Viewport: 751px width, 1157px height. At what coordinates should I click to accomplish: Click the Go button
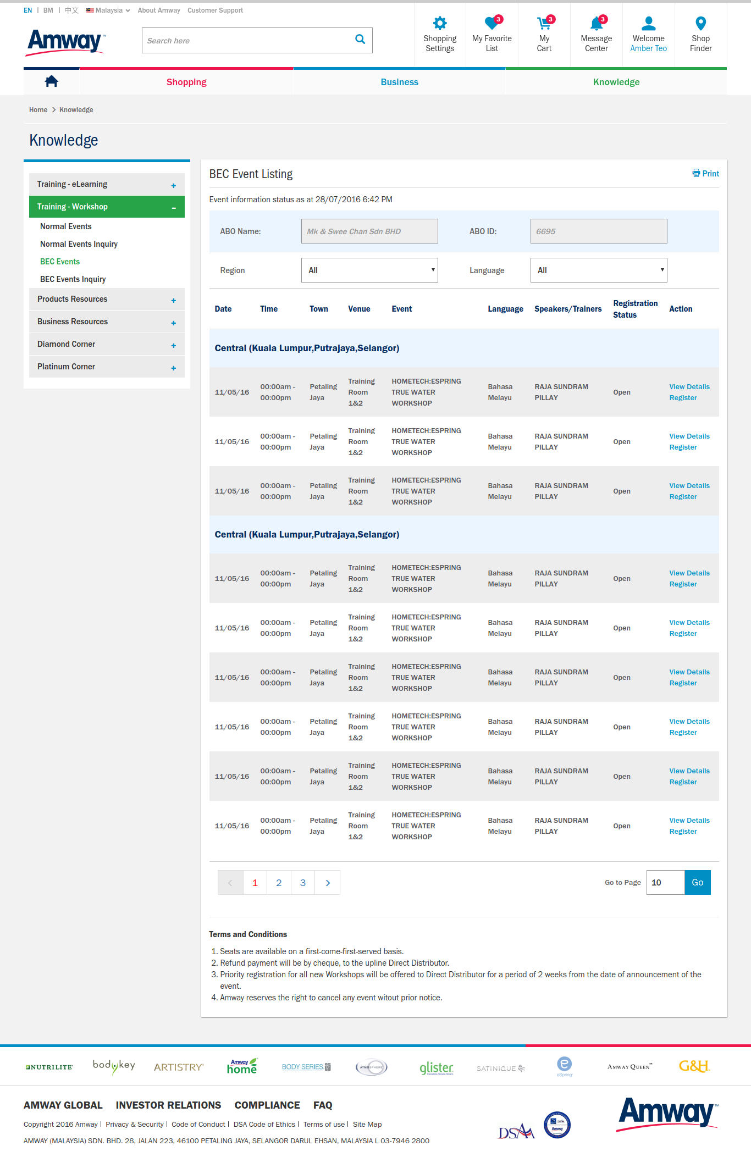[x=698, y=882]
